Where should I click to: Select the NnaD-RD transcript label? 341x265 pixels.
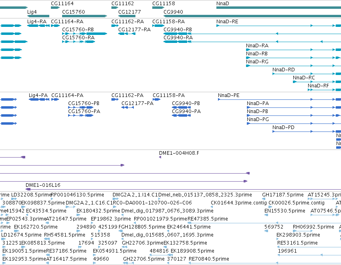click(x=284, y=70)
